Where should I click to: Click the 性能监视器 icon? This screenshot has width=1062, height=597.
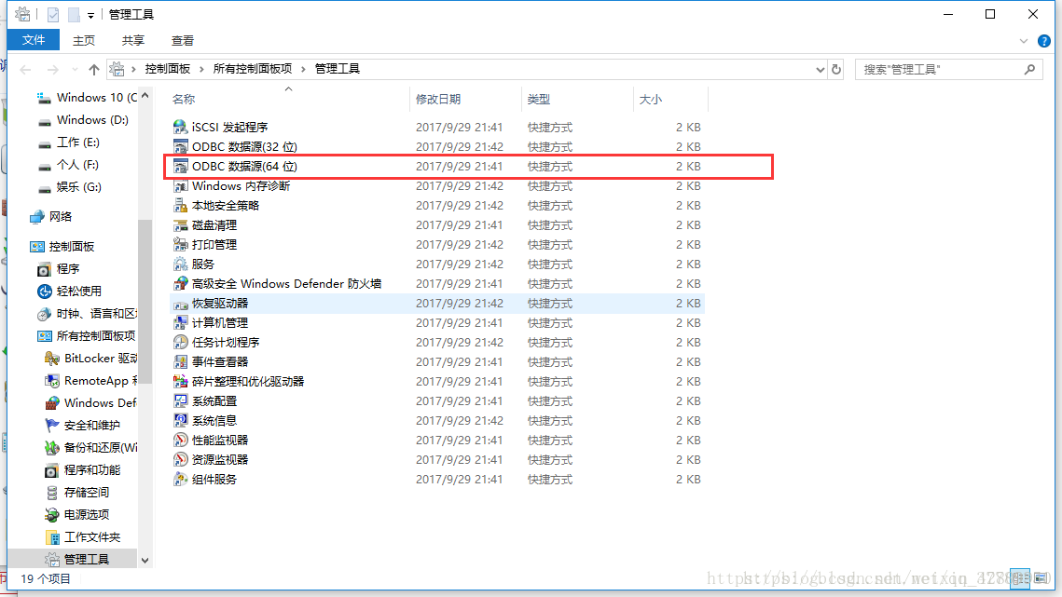click(180, 441)
